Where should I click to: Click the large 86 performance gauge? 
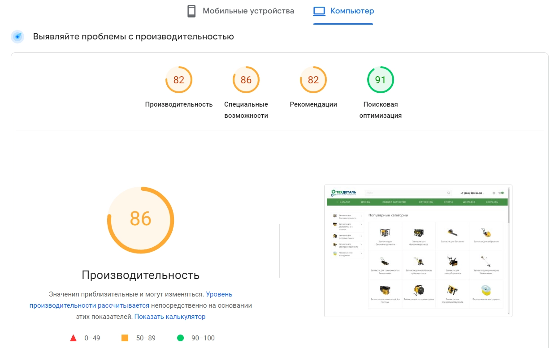click(141, 220)
